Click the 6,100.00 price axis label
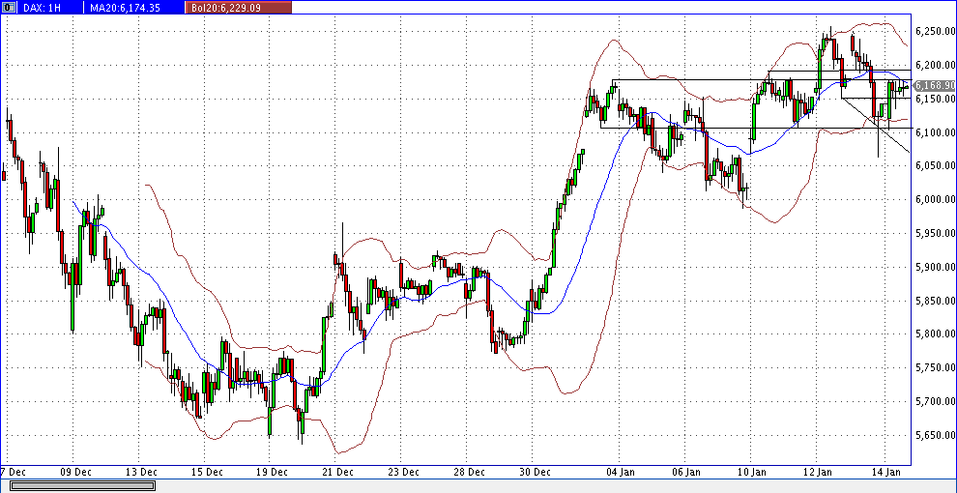Viewport: 957px width, 493px height. click(935, 131)
